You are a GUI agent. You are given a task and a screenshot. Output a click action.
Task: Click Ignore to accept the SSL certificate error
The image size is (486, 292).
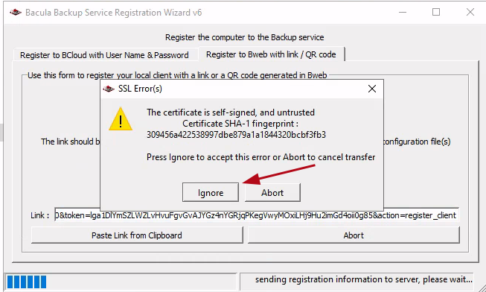[x=211, y=193]
